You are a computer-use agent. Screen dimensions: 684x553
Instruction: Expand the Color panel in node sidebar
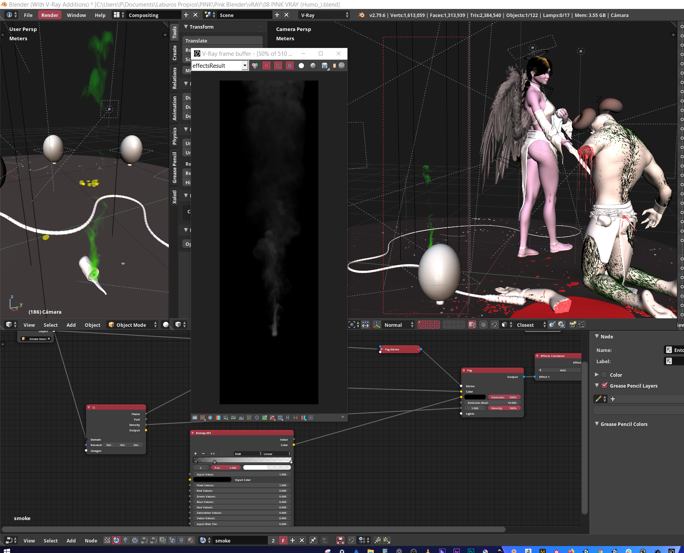[x=597, y=374]
